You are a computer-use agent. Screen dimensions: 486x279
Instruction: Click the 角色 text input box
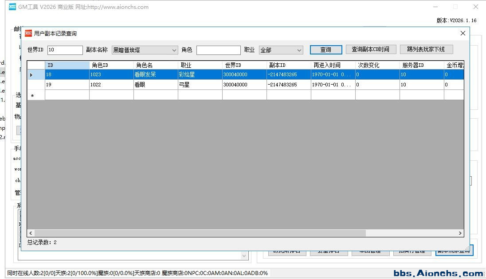pyautogui.click(x=218, y=50)
